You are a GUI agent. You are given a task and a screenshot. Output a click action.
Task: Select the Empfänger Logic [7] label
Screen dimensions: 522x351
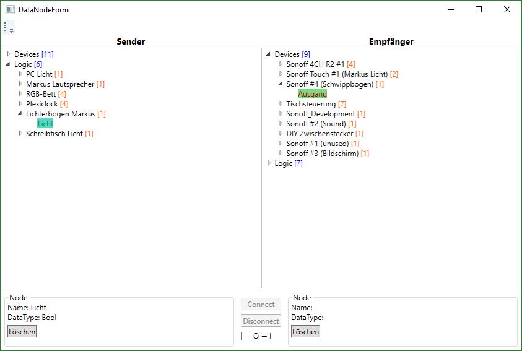coord(289,163)
